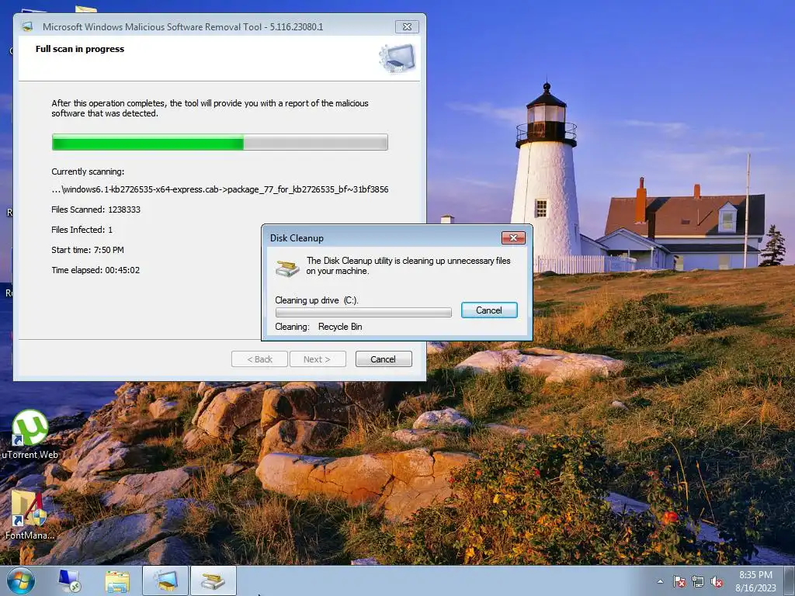Click the 'Files Scanned: 1238333' line
This screenshot has width=795, height=596.
95,210
